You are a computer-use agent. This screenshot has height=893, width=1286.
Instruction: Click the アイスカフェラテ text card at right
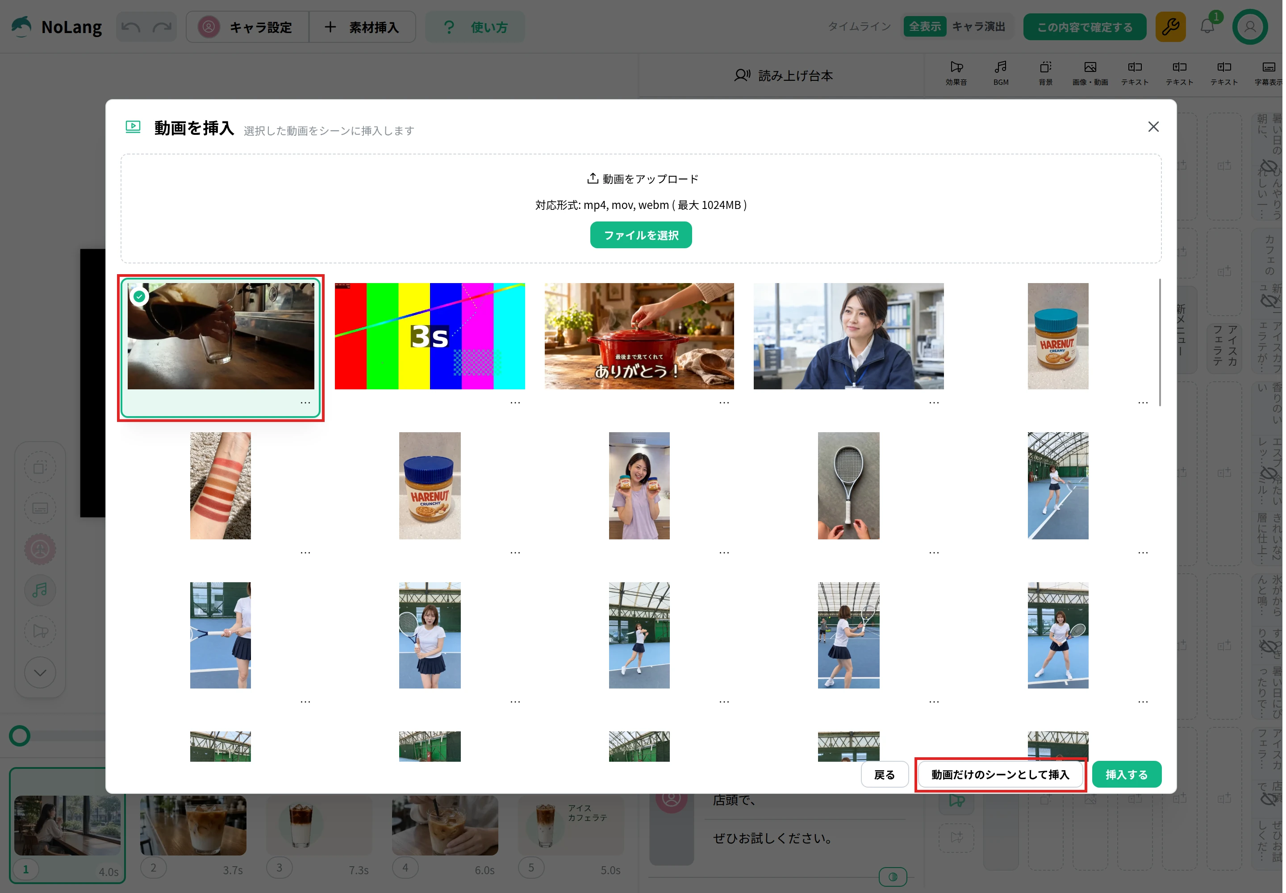click(x=1224, y=347)
